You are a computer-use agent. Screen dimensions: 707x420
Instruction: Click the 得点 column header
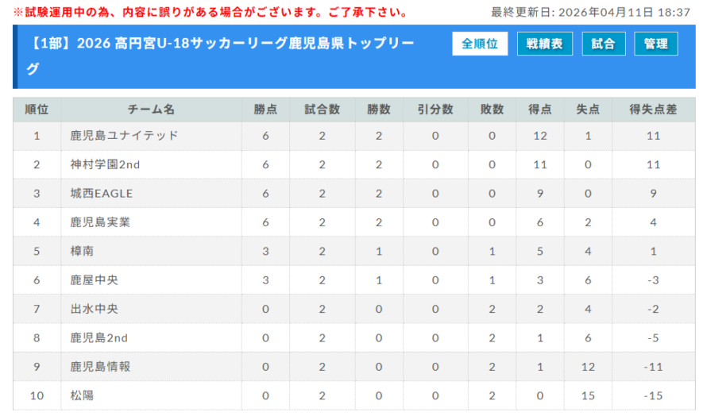click(x=540, y=110)
